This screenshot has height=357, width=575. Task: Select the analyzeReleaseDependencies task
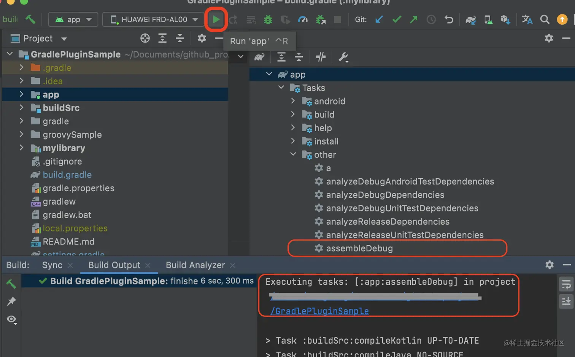pyautogui.click(x=388, y=221)
